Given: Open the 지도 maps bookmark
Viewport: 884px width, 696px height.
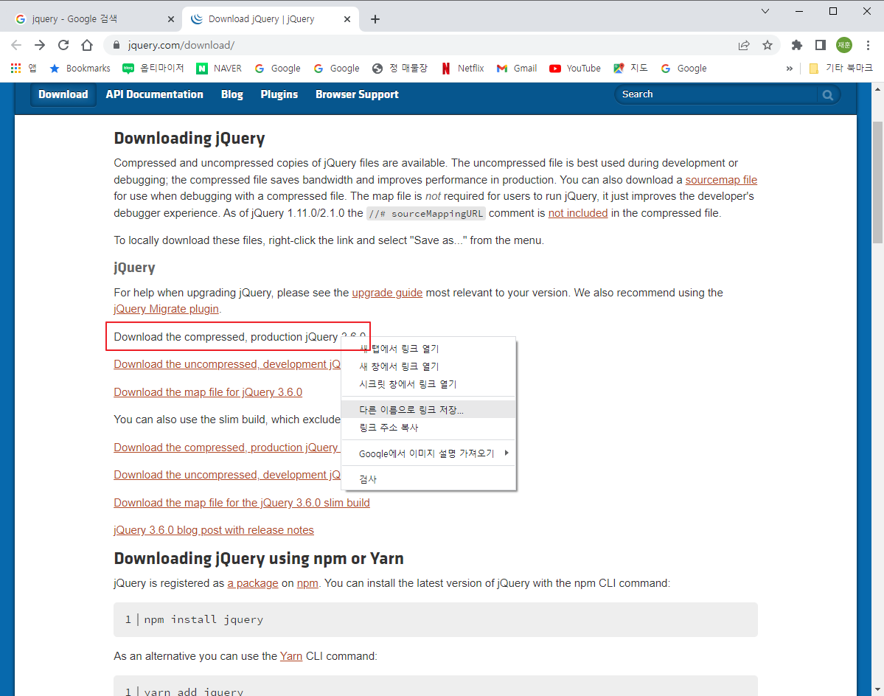Looking at the screenshot, I should click(x=631, y=68).
